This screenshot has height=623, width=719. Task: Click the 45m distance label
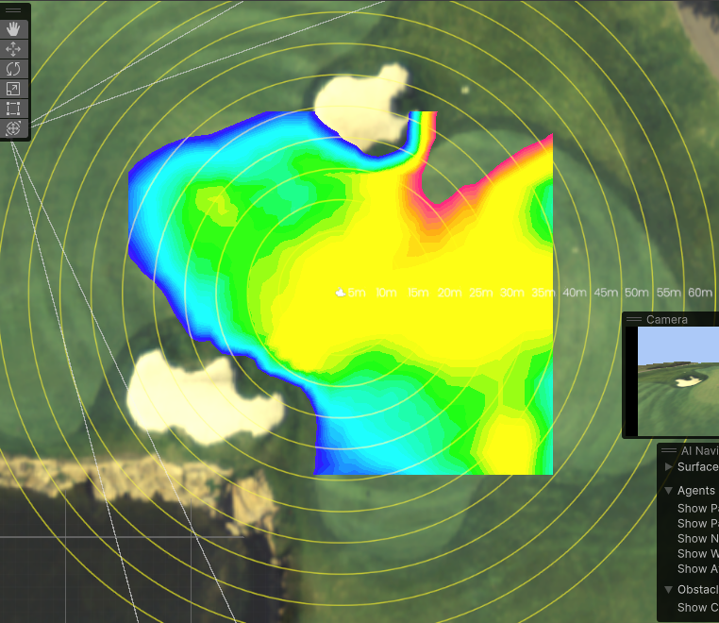click(606, 293)
